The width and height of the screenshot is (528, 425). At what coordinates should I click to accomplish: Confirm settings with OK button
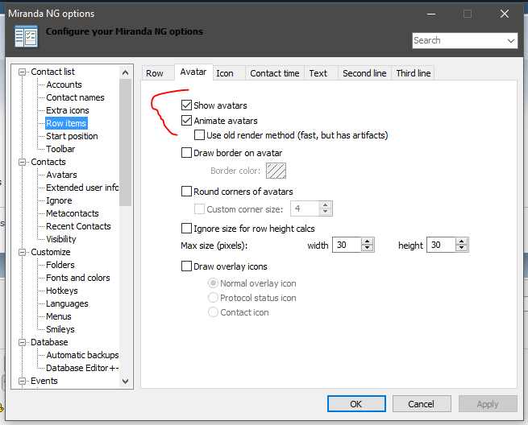pyautogui.click(x=356, y=404)
